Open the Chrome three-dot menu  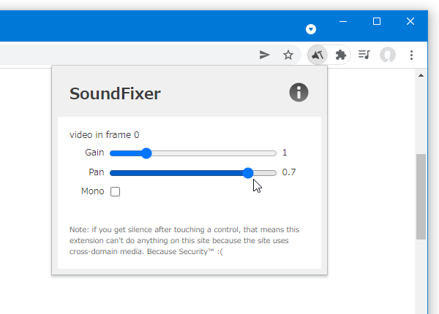click(x=411, y=55)
